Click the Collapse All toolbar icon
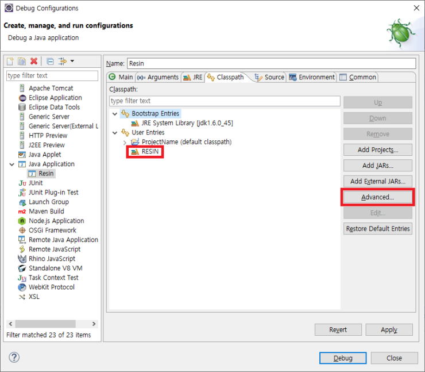This screenshot has width=425, height=372. point(50,62)
